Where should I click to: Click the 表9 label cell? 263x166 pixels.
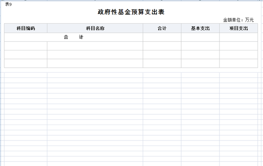pyautogui.click(x=8, y=5)
